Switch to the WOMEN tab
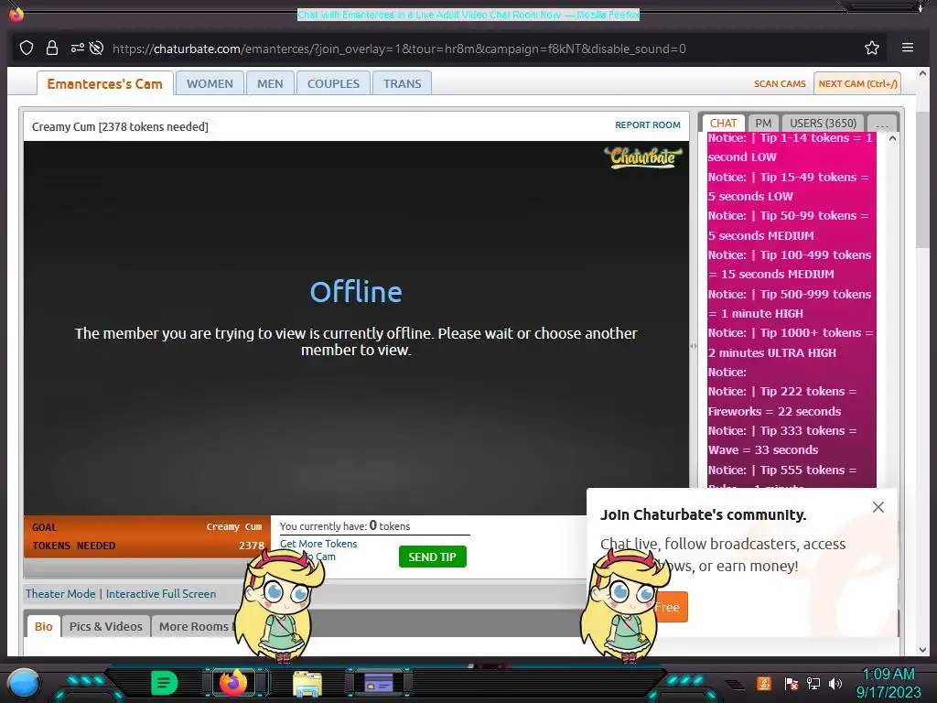937x703 pixels. 210,83
